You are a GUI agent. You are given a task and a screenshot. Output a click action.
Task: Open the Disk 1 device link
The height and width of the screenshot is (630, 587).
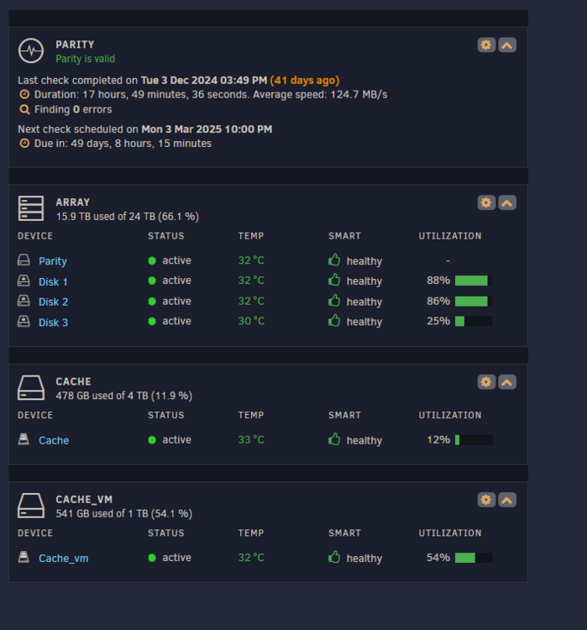tap(53, 281)
